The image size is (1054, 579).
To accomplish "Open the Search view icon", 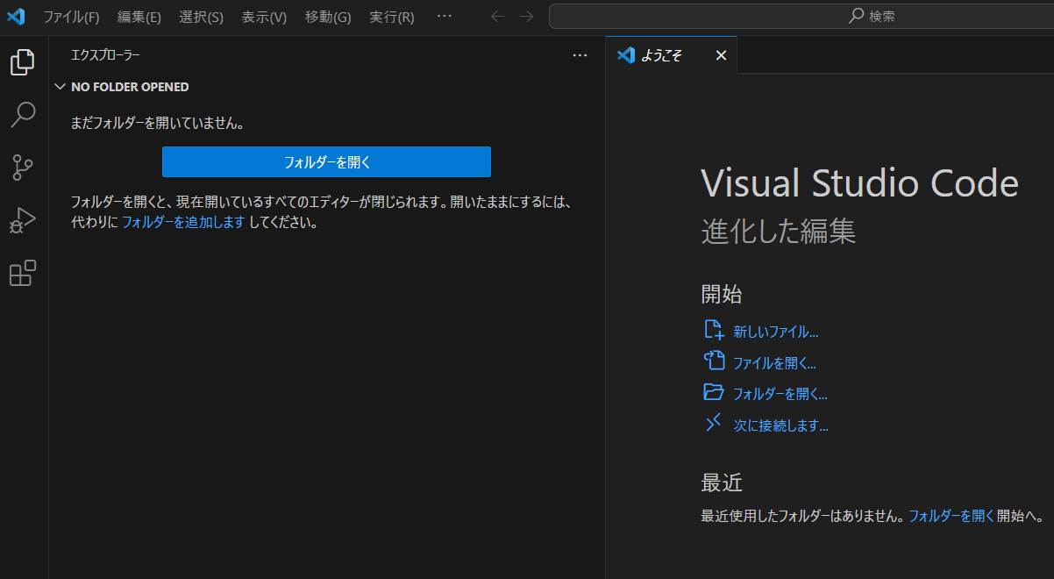I will 23,115.
